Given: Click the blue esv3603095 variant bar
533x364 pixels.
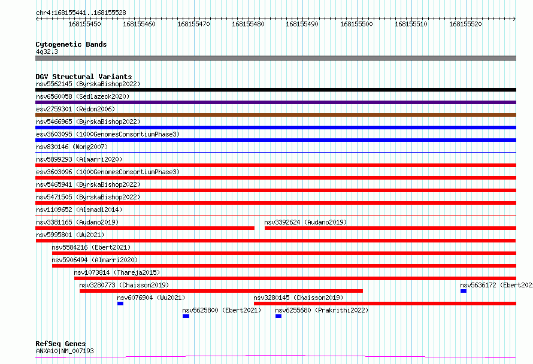Looking at the screenshot, I should pos(275,140).
